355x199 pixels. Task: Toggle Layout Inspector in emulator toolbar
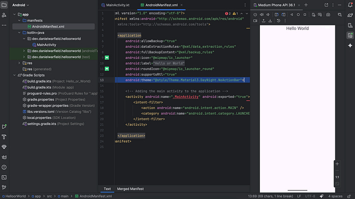(x=340, y=15)
